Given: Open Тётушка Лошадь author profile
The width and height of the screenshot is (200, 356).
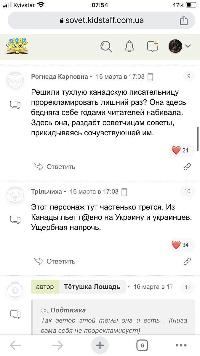Looking at the screenshot, I should point(92,287).
